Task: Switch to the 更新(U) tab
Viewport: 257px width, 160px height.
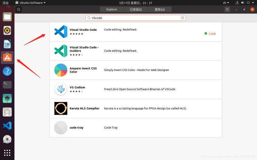Action: [160, 9]
